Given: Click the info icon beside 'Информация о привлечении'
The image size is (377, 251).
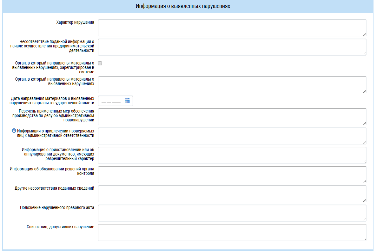Looking at the screenshot, I should coord(14,131).
